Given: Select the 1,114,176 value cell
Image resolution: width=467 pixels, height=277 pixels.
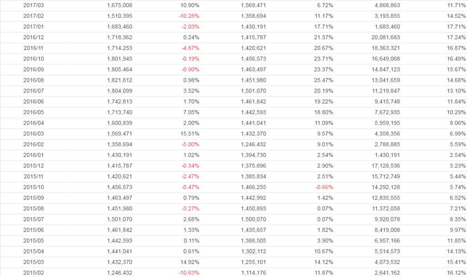Looking at the screenshot, I should (x=254, y=273).
